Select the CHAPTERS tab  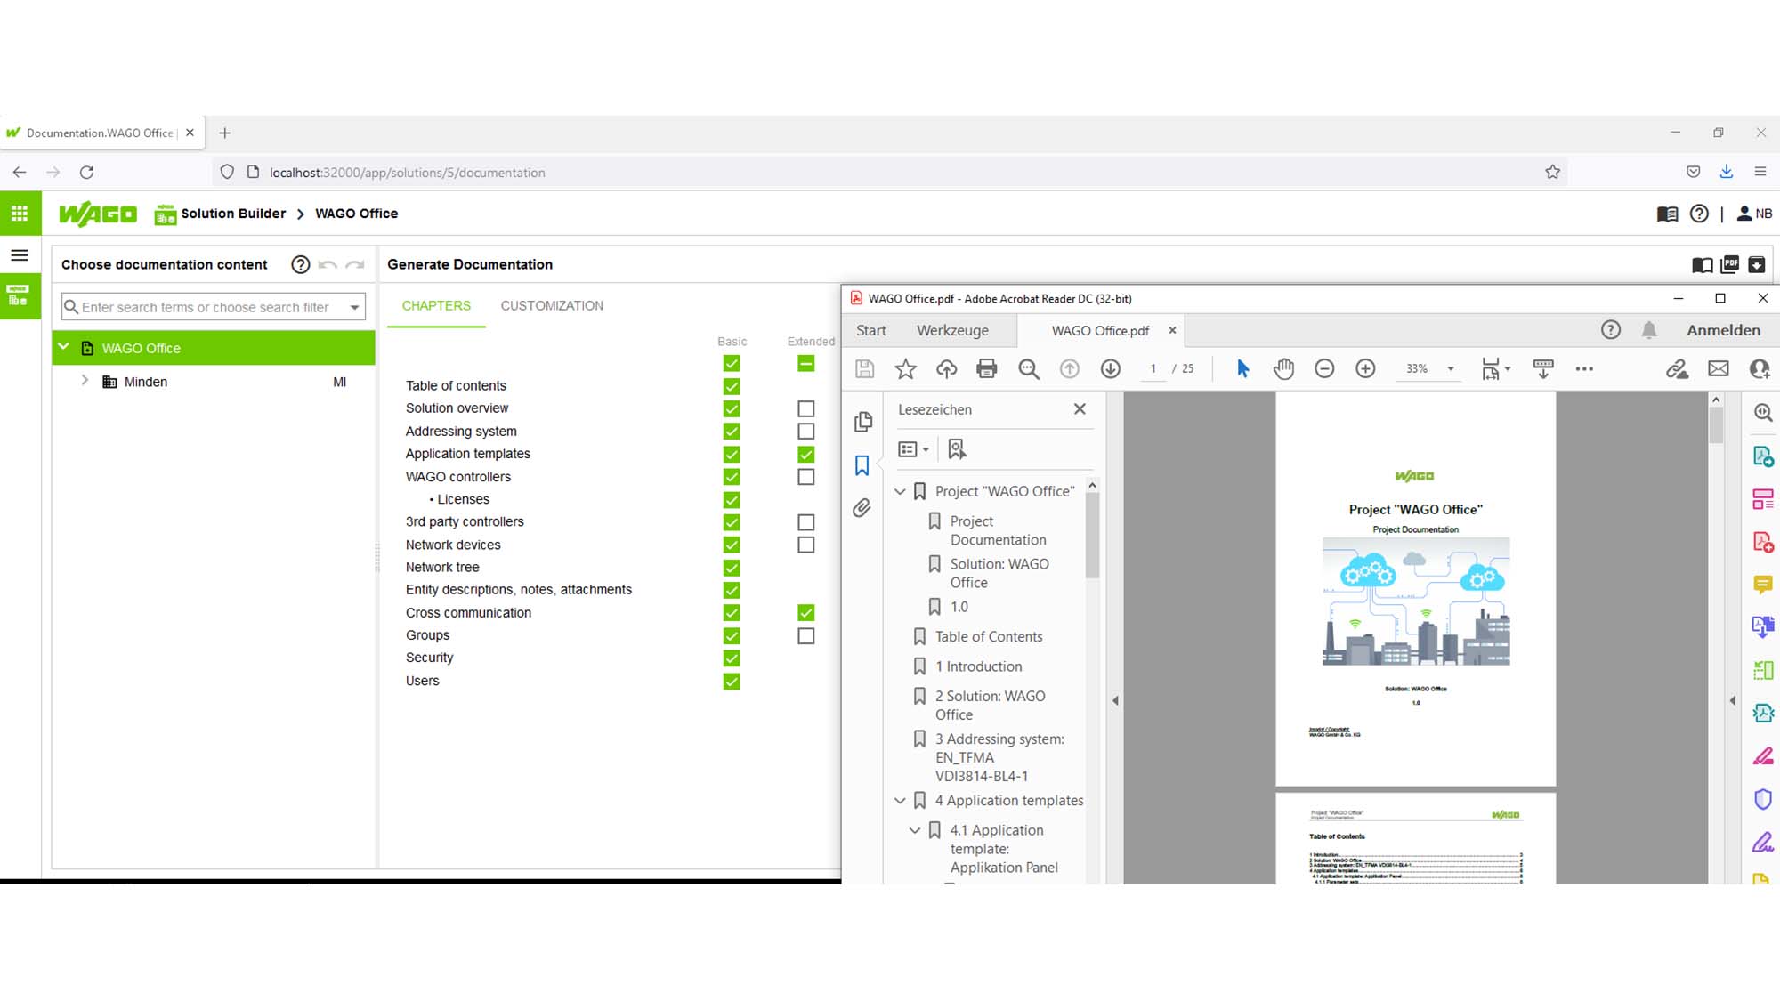[436, 306]
